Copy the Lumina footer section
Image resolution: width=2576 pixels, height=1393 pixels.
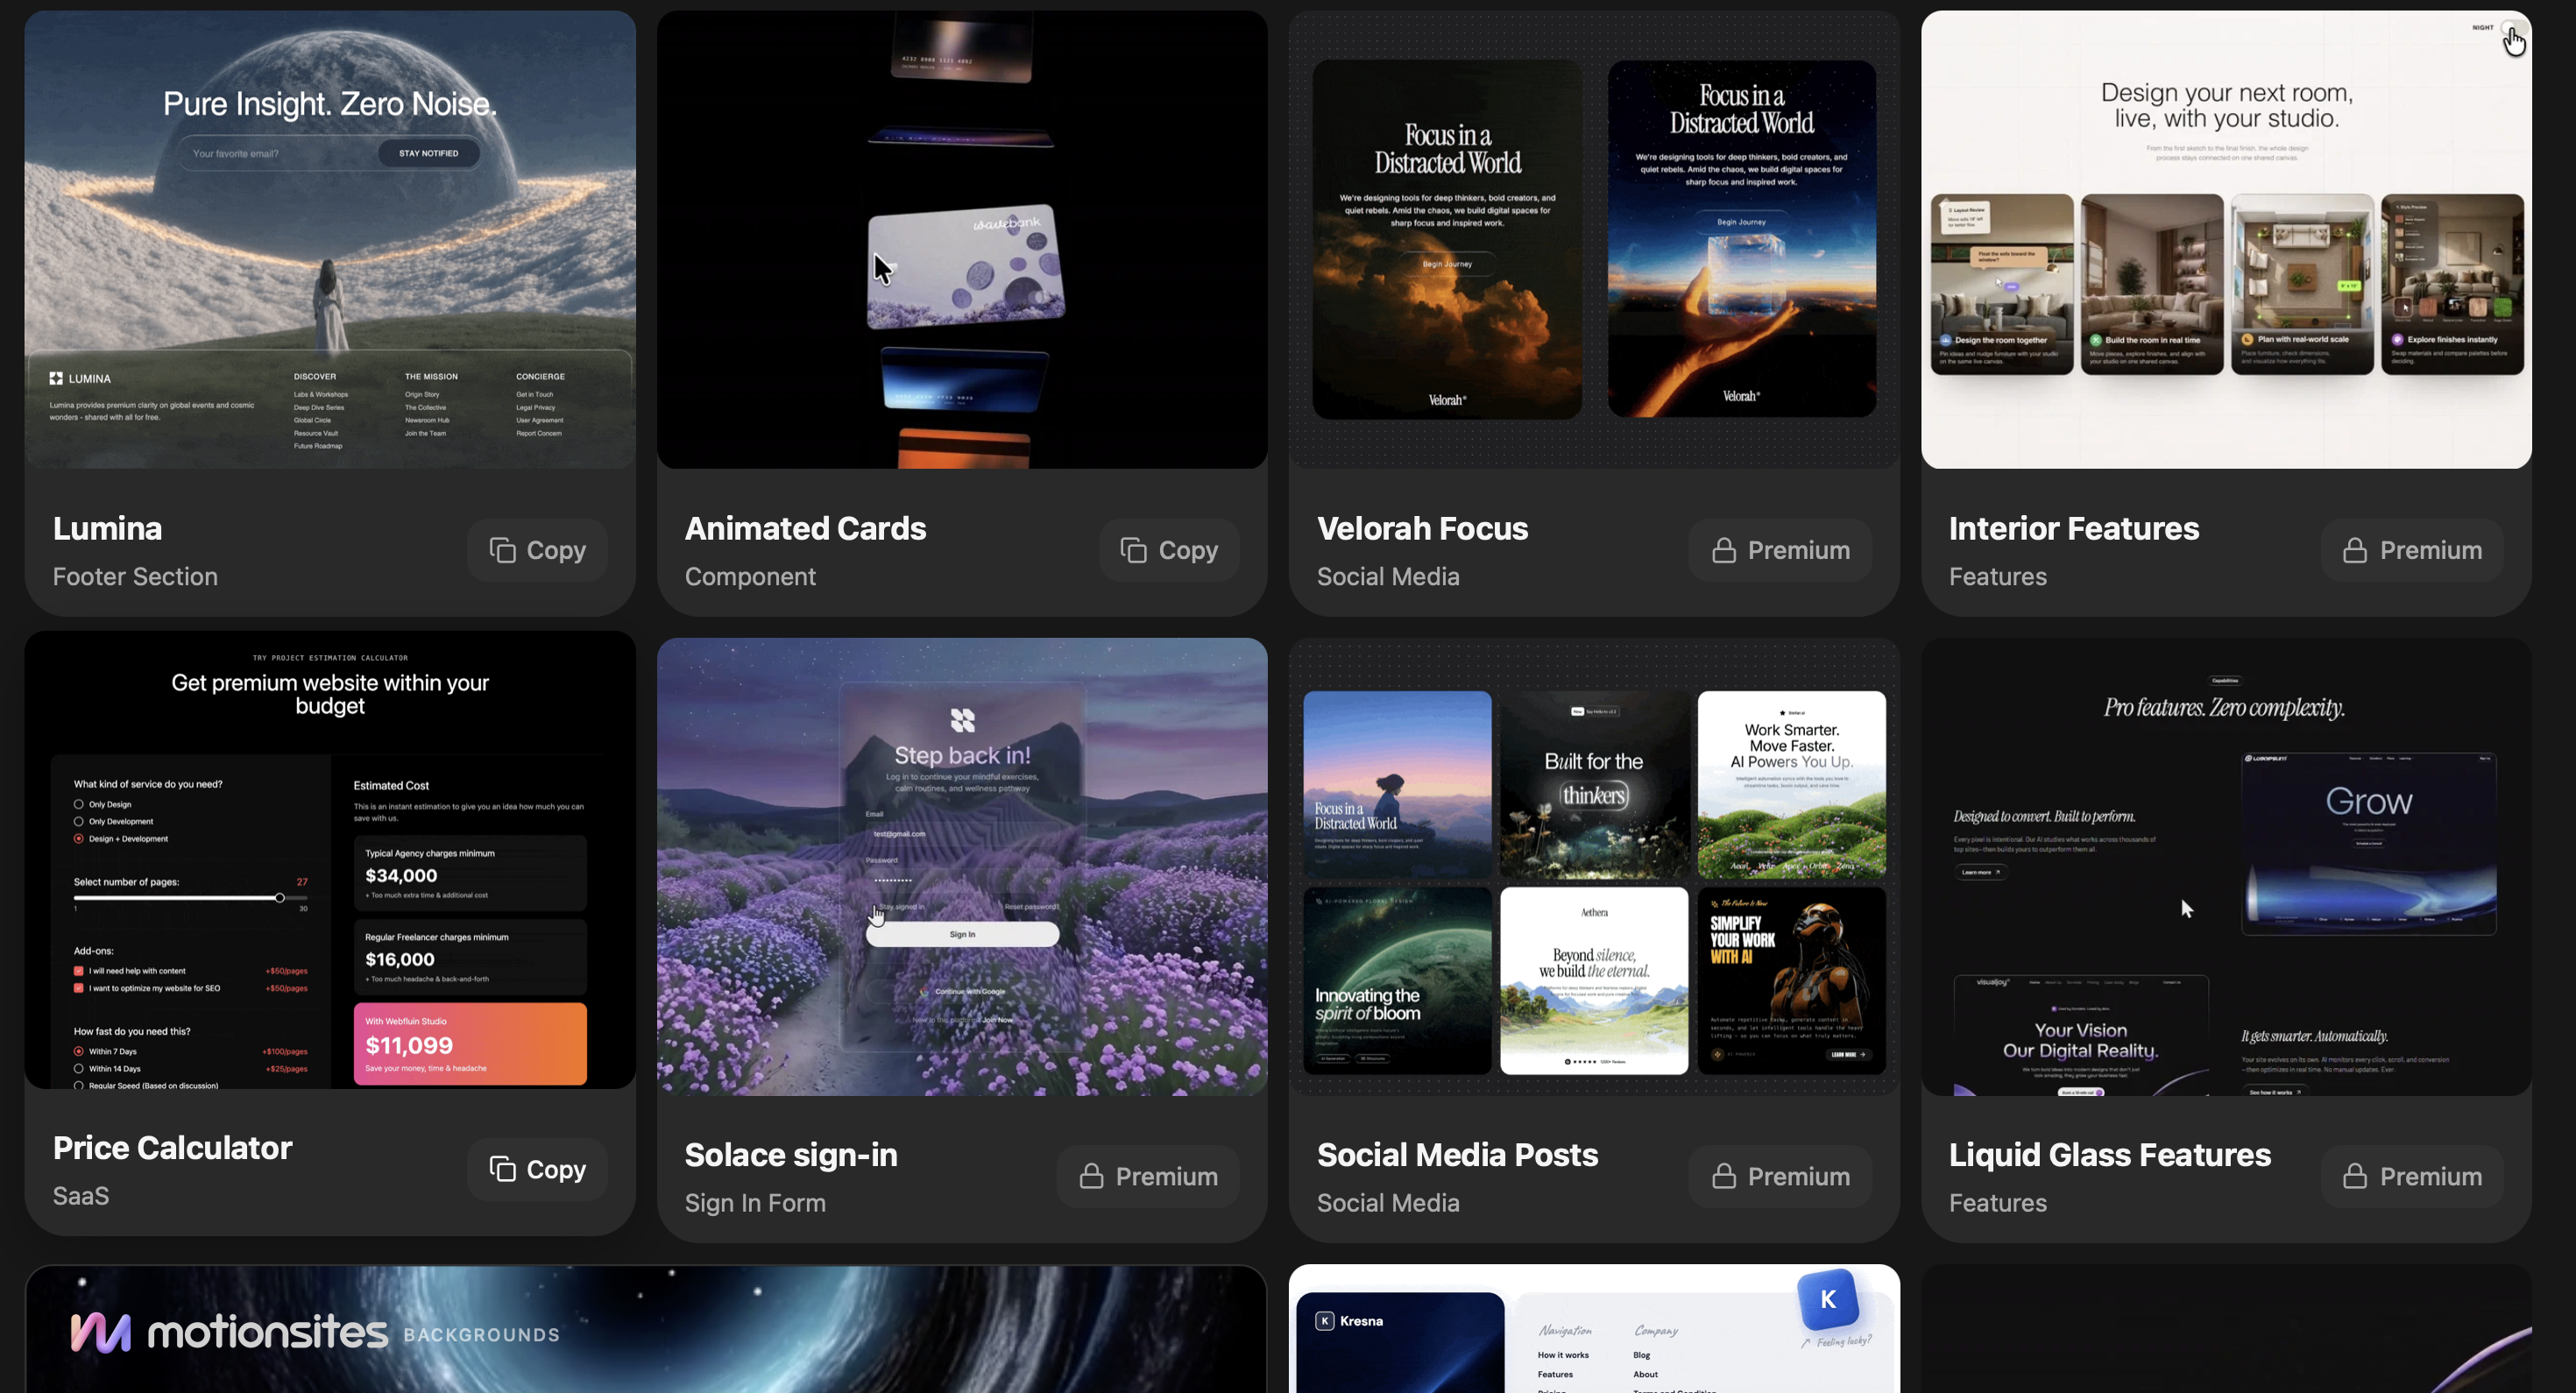pos(537,550)
